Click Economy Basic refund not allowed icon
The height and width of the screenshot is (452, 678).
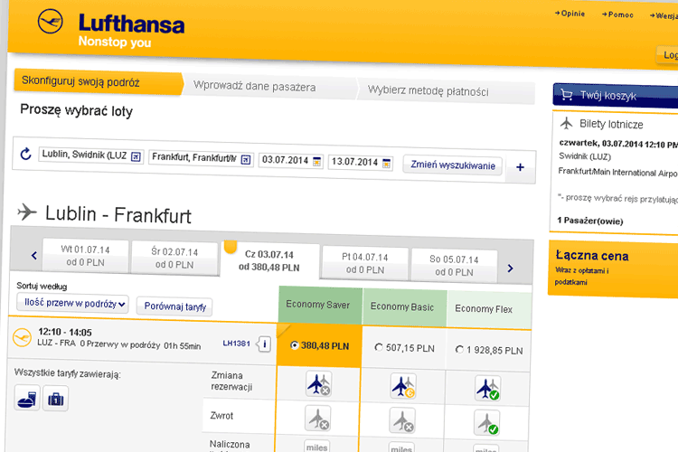pos(402,421)
